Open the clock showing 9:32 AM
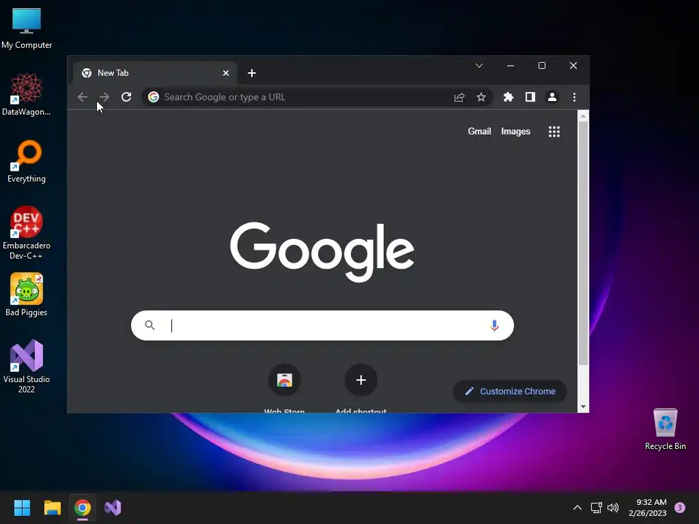699x524 pixels. pos(648,508)
